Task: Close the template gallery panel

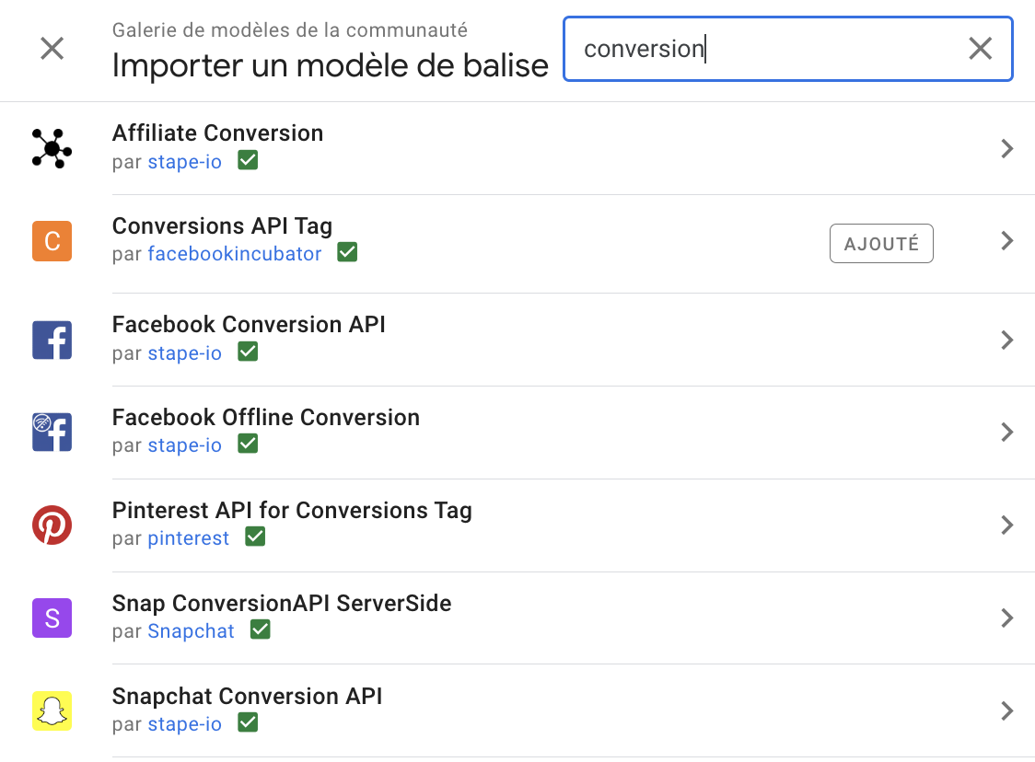Action: tap(52, 49)
